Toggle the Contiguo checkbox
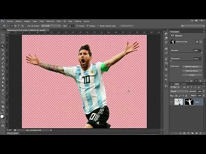Image resolution: width=206 pixels, height=154 pixels. coord(88,26)
